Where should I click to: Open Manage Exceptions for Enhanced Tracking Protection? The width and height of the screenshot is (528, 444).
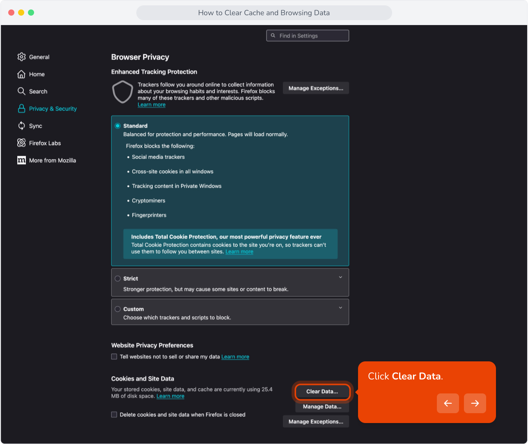(316, 88)
